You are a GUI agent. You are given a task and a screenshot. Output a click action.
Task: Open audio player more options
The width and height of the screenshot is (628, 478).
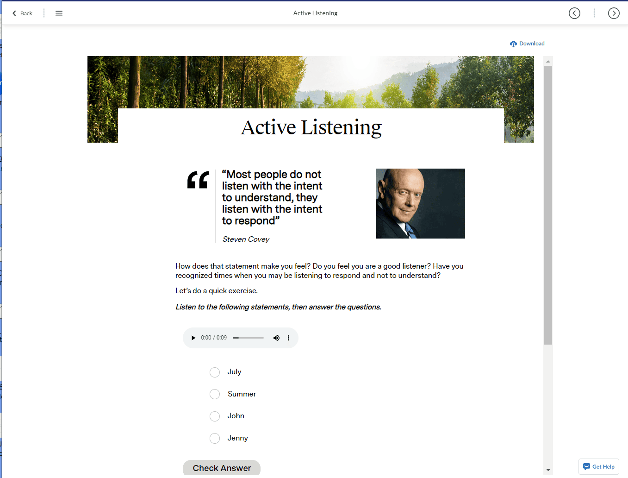(x=288, y=338)
